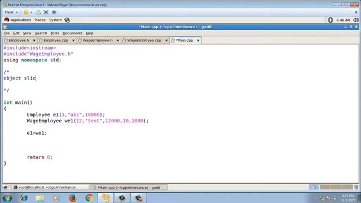Close the *Main.cpp tab
Image resolution: width=361 pixels, height=203 pixels.
tap(198, 40)
